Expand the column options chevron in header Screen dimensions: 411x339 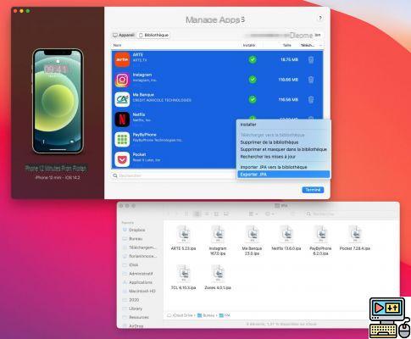coord(320,46)
